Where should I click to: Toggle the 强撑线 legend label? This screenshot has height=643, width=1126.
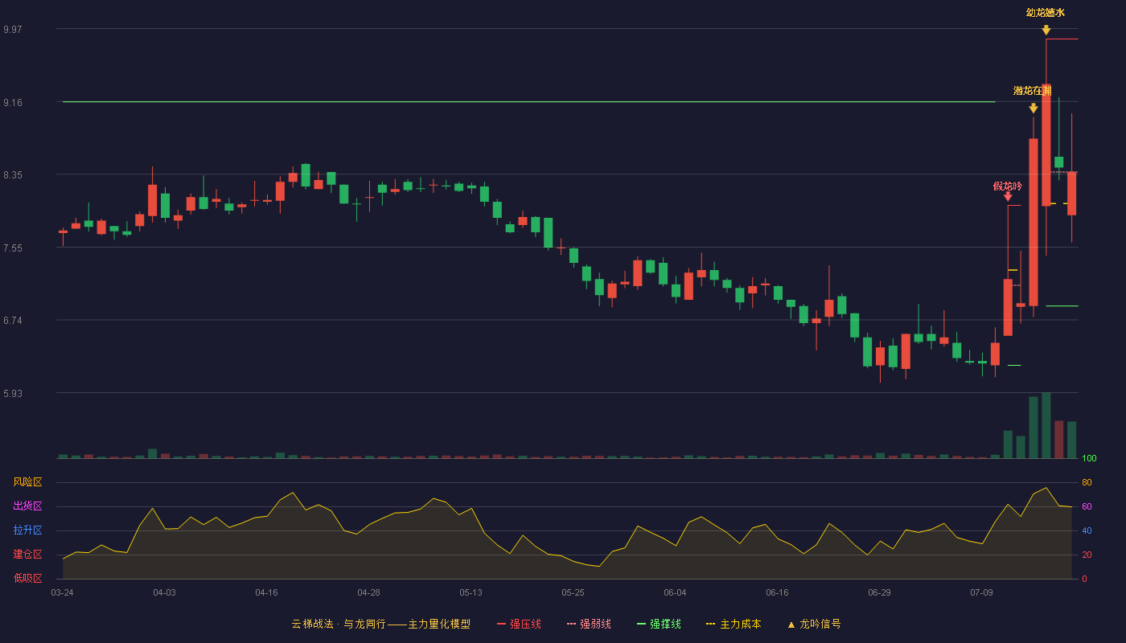pyautogui.click(x=665, y=625)
